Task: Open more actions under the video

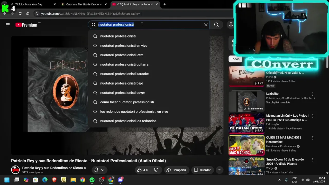Action: (x=219, y=170)
